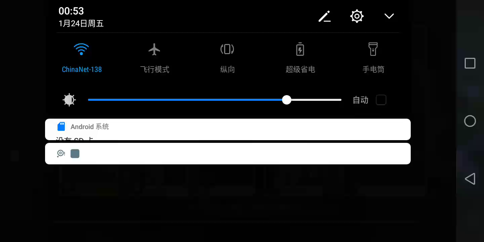Open the Android 系统 SD card notification

point(228,129)
